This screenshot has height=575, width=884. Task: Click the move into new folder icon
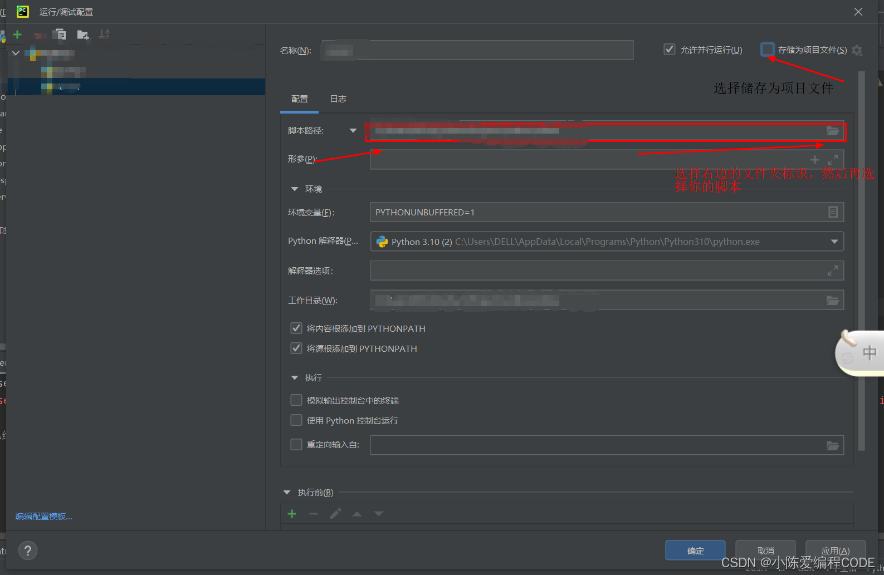pyautogui.click(x=83, y=35)
